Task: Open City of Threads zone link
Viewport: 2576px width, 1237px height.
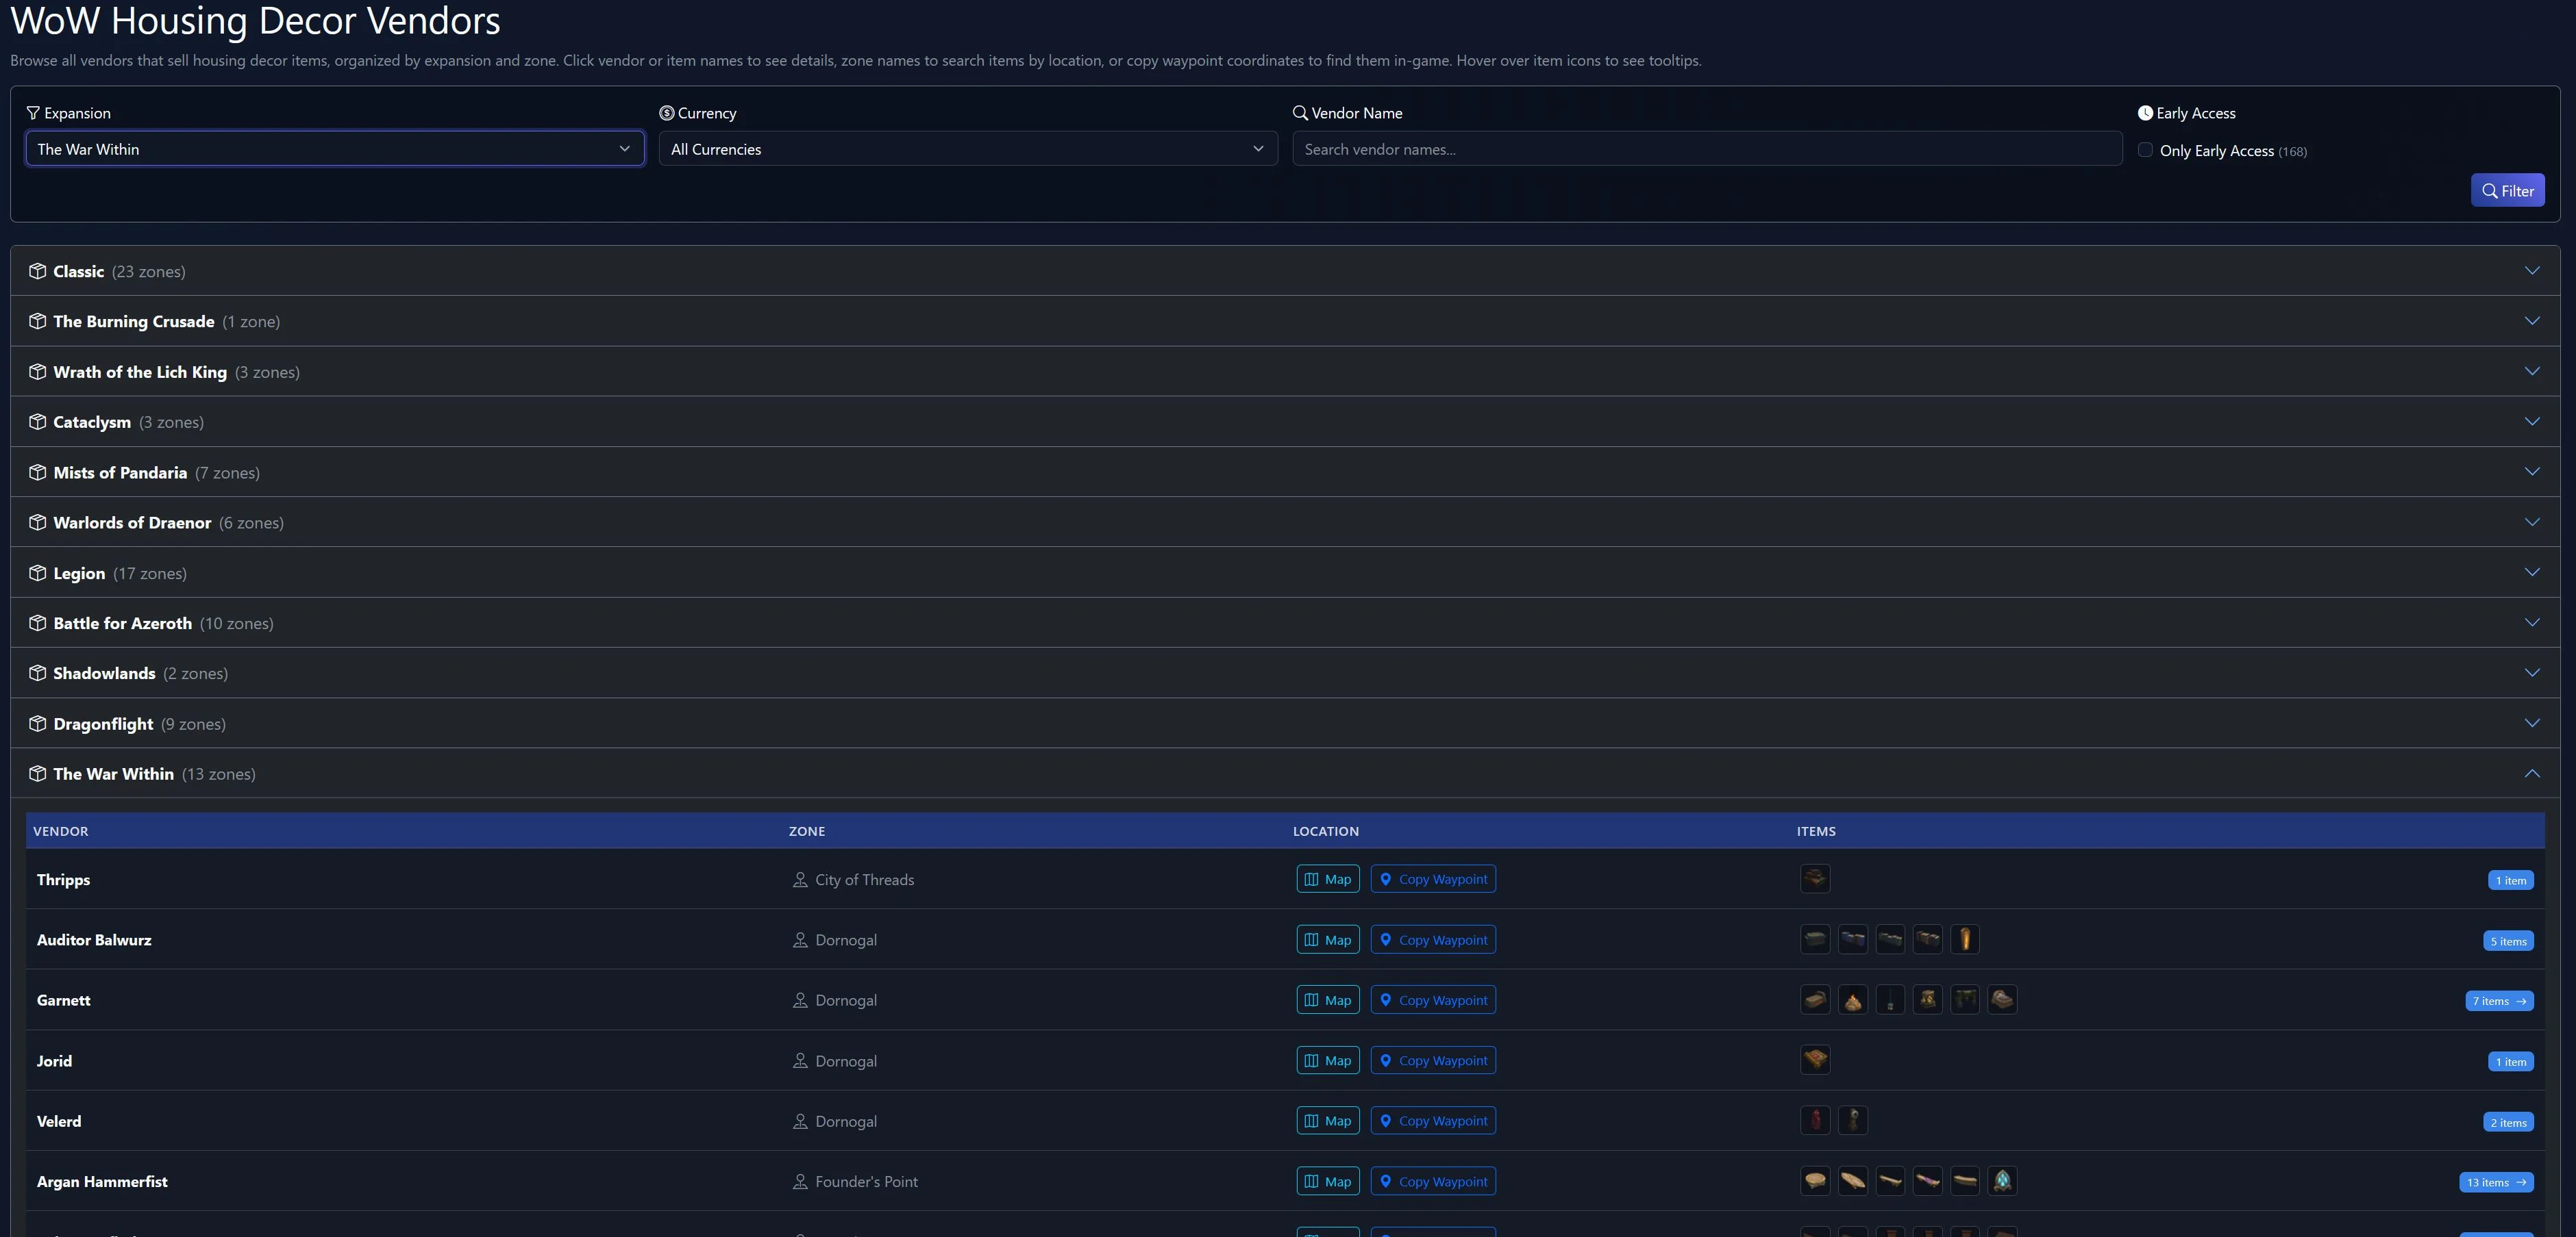Action: pos(864,879)
